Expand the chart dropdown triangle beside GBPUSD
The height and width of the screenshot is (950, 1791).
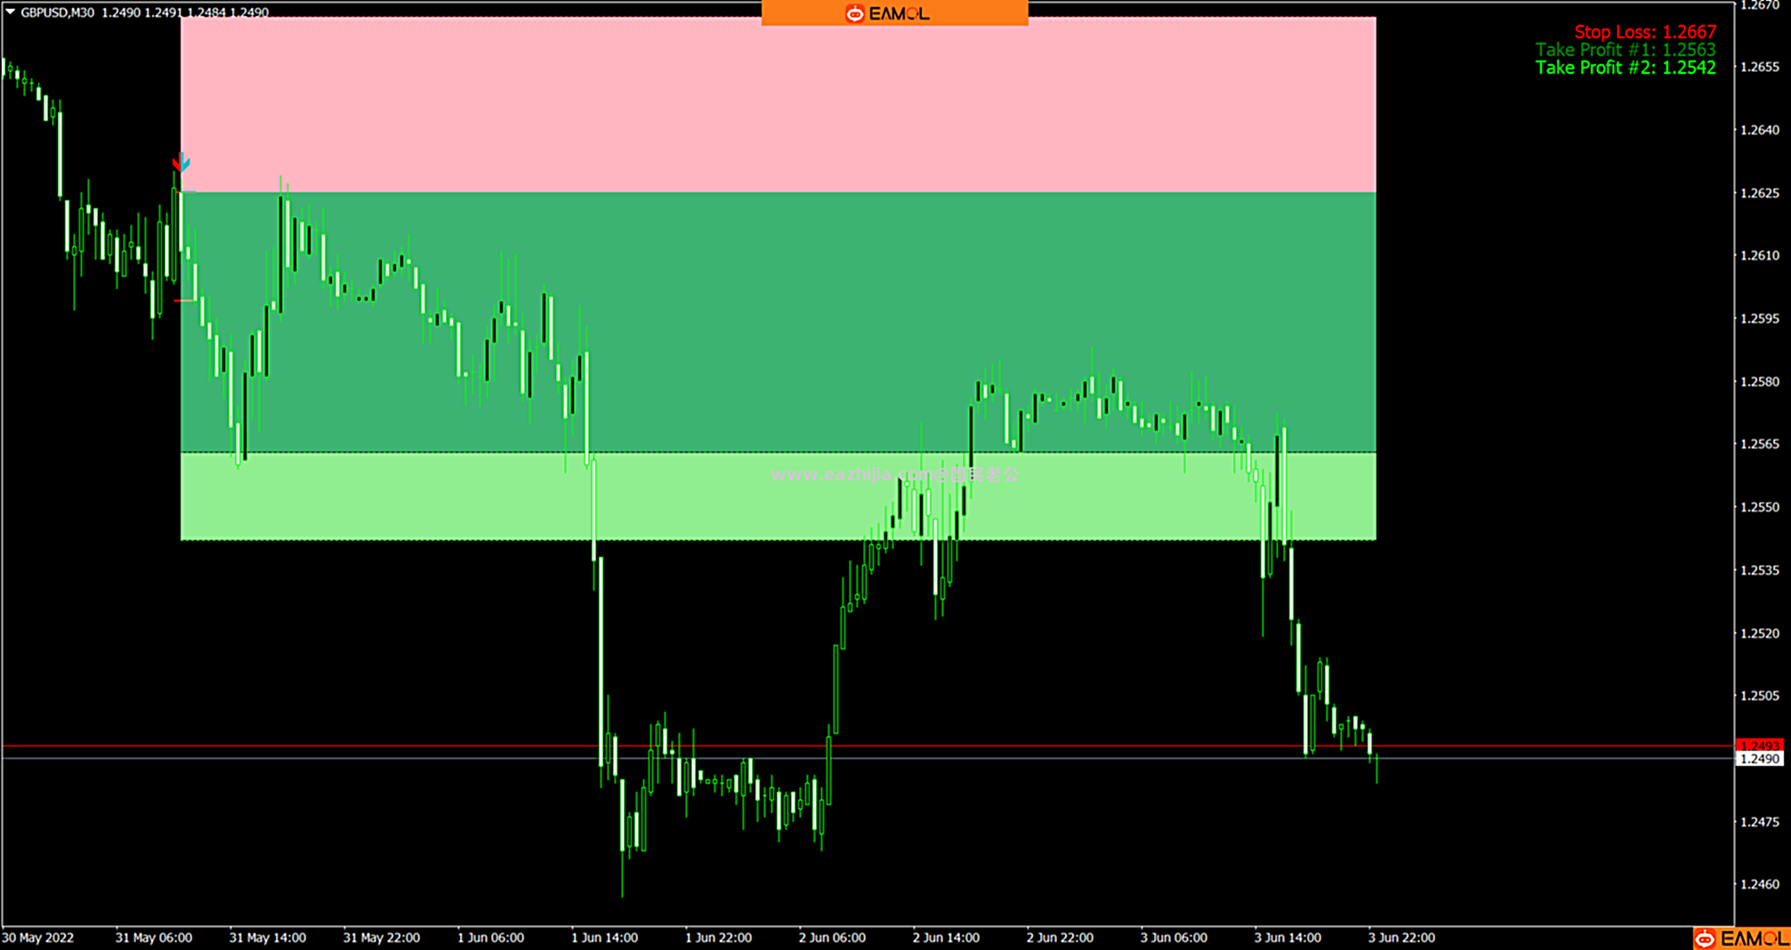coord(11,12)
